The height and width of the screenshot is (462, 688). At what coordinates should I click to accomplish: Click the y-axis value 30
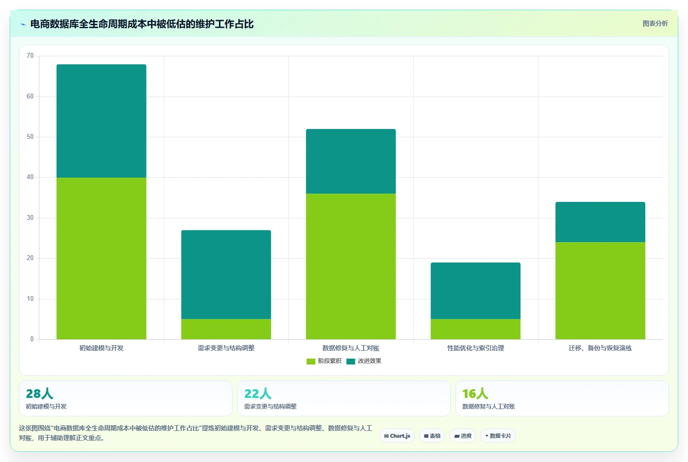click(30, 218)
